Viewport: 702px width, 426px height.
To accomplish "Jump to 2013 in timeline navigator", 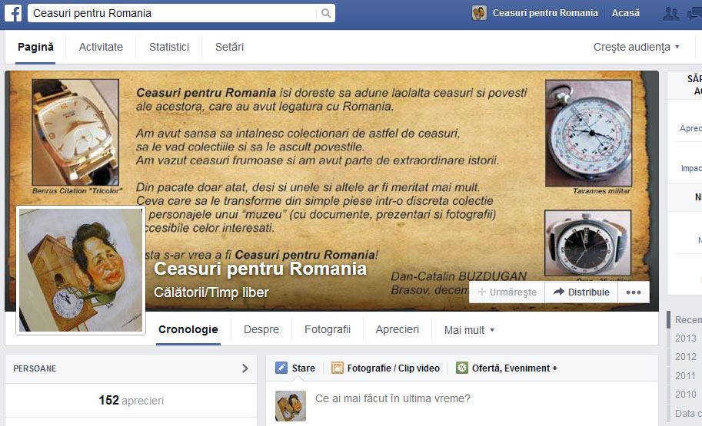I will [x=685, y=338].
